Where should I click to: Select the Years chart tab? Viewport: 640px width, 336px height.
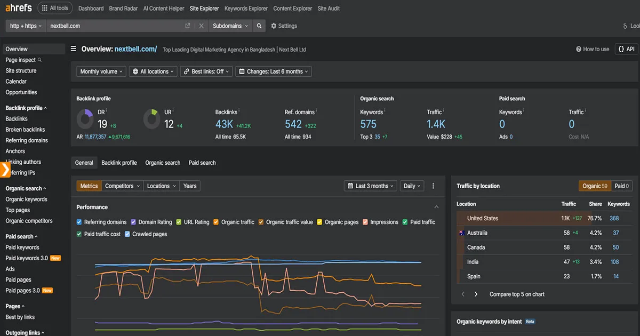190,186
